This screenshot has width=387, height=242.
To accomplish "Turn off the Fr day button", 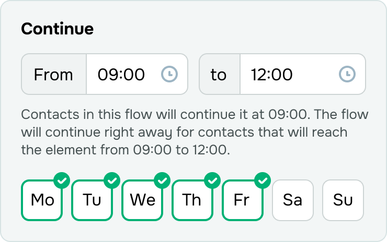I will pos(243,200).
